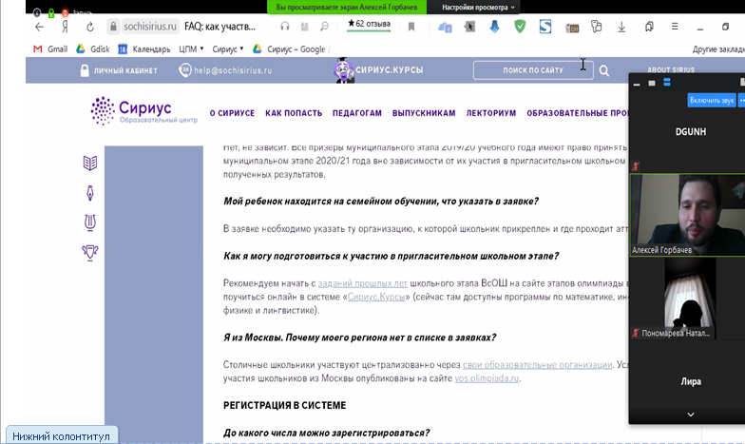
Task: Click the browser back arrow
Action: pyautogui.click(x=40, y=27)
